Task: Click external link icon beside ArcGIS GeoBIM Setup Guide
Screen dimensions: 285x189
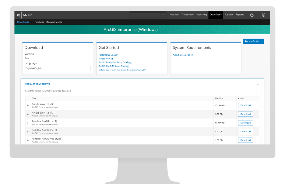Action: [x=128, y=66]
